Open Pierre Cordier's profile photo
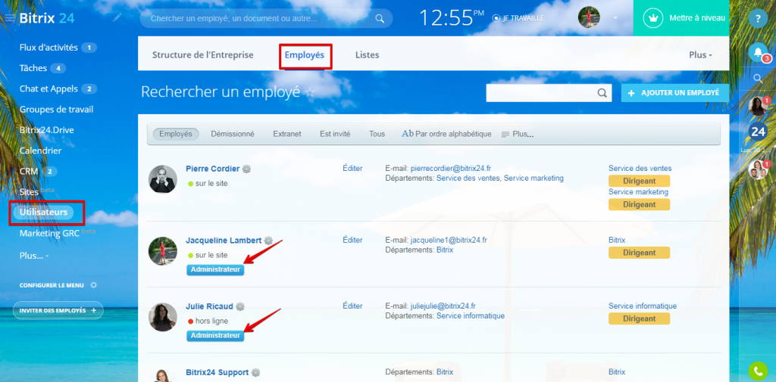This screenshot has width=776, height=382. [163, 179]
